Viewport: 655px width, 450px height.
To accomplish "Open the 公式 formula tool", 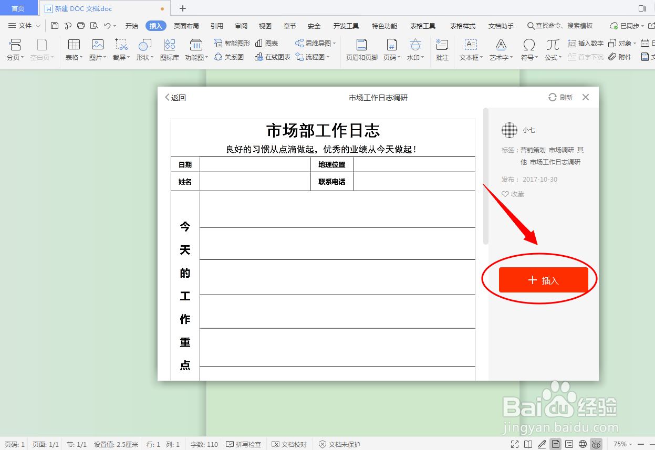I will pyautogui.click(x=552, y=50).
